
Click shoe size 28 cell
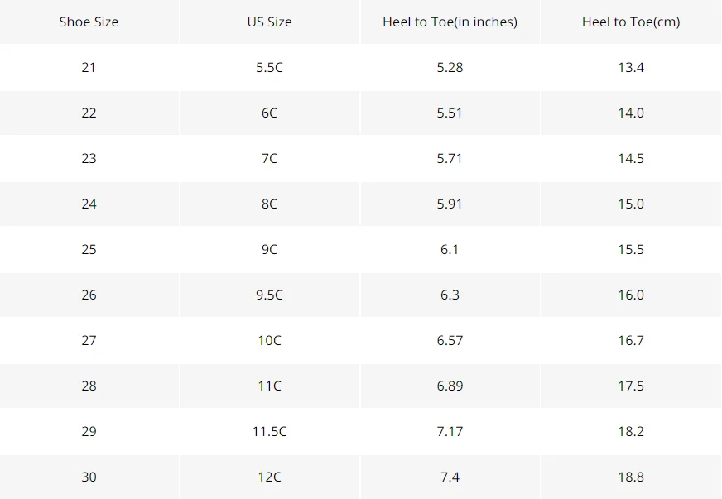[x=89, y=386]
